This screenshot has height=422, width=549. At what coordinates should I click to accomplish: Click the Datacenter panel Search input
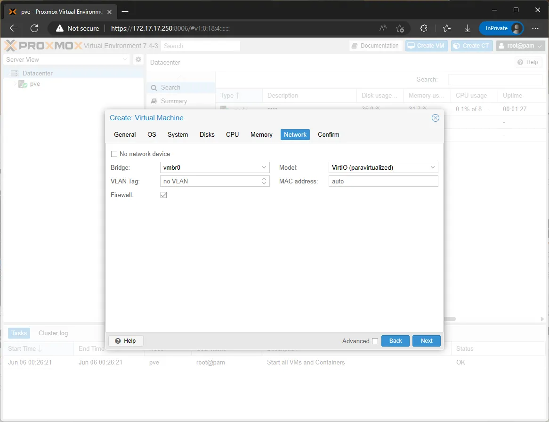(x=495, y=80)
